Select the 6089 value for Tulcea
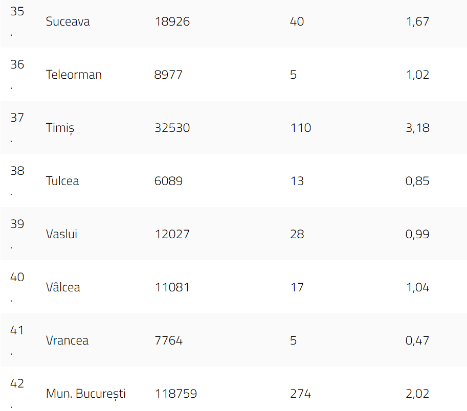 coord(168,181)
